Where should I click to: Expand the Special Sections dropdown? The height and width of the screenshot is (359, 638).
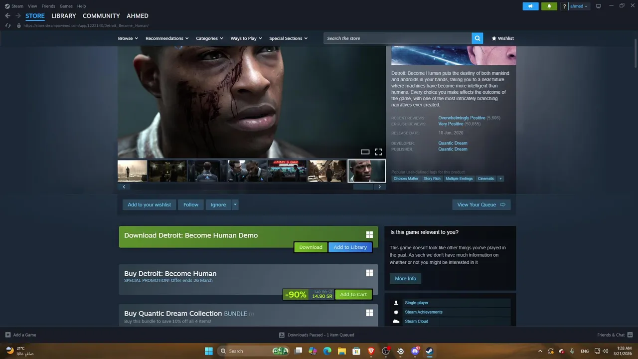289,38
